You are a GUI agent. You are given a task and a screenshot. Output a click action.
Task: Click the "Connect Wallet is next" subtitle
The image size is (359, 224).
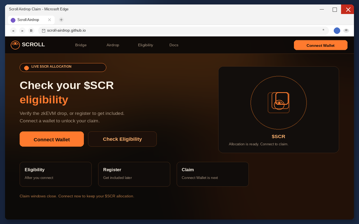pyautogui.click(x=200, y=178)
